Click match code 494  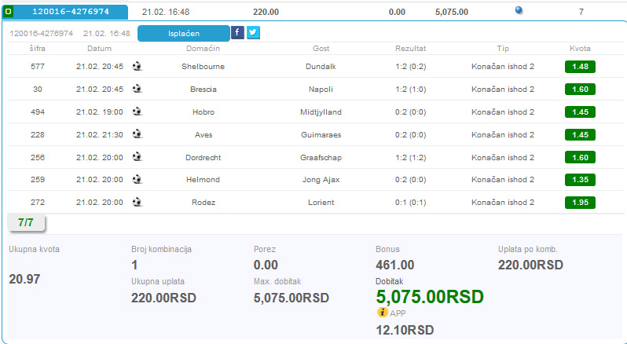pos(38,112)
